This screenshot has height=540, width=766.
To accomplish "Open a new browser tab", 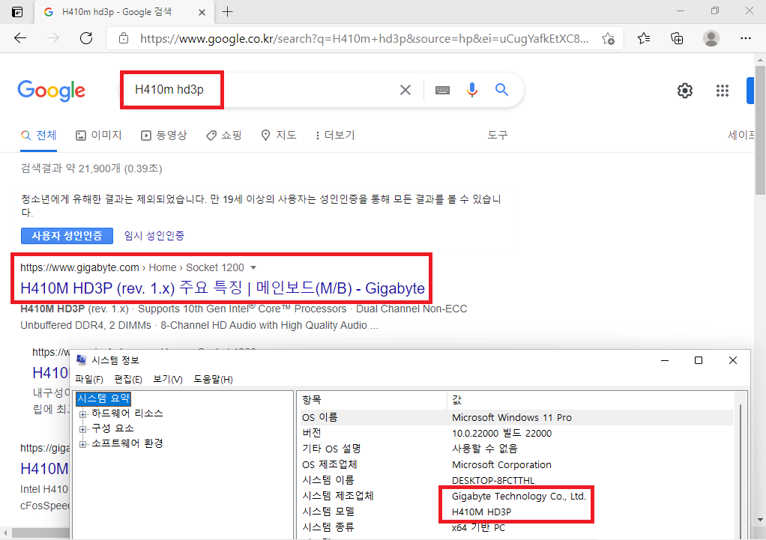I will 227,12.
